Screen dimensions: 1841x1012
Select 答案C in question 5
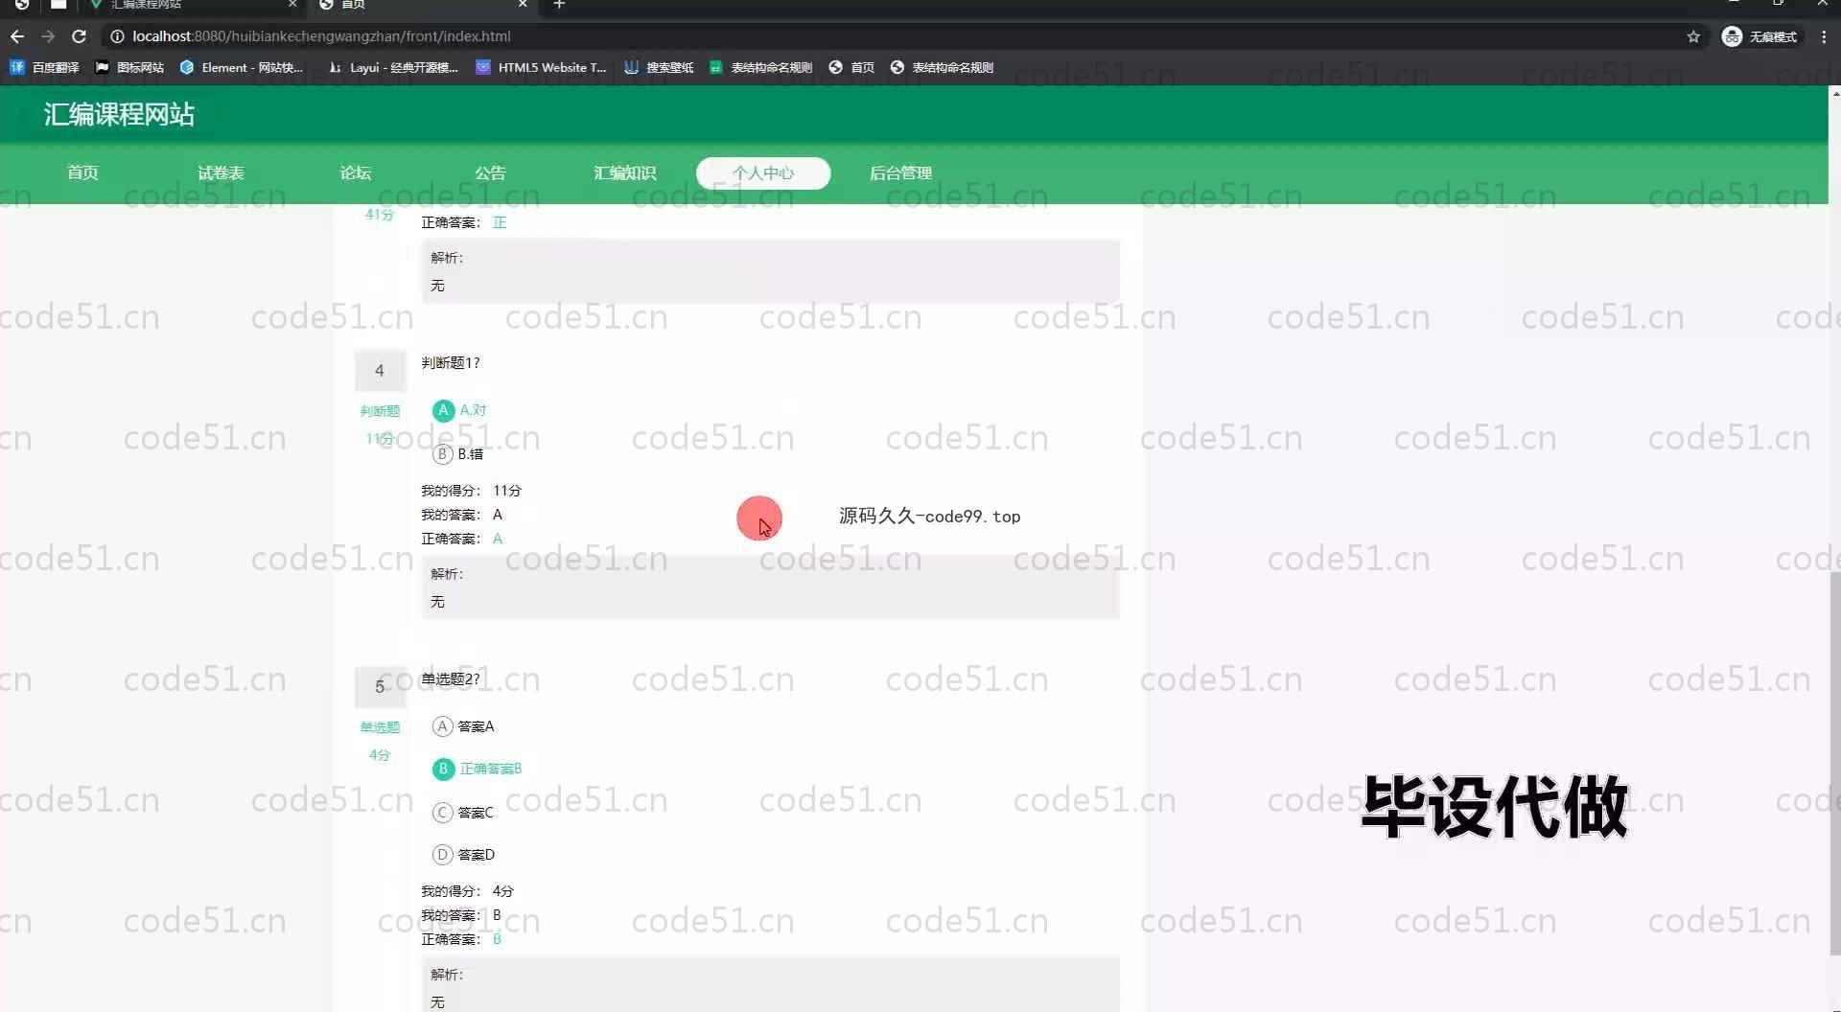point(464,813)
